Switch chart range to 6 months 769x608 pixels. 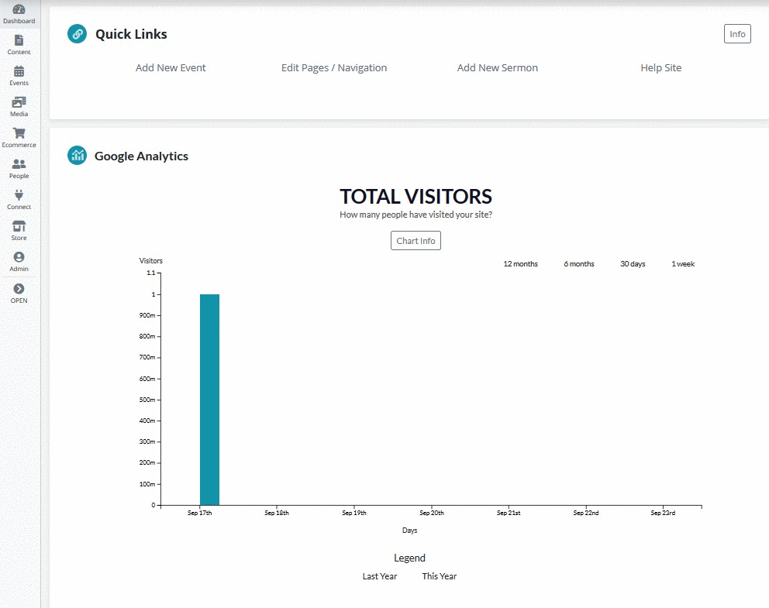(x=579, y=263)
